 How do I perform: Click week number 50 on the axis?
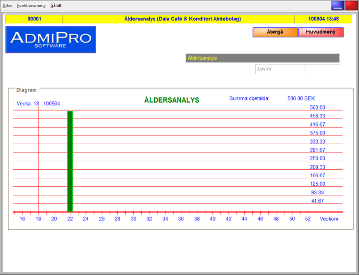[292, 219]
